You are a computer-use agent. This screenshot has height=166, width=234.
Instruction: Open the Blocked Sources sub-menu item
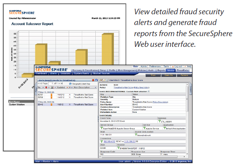pyautogui.click(x=101, y=73)
